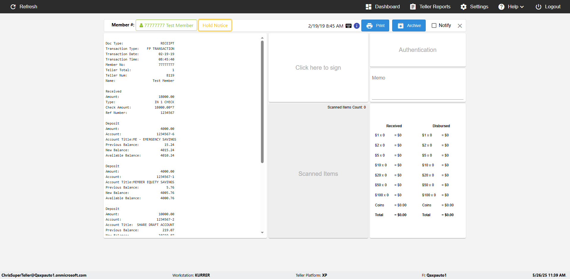Click the Help question mark icon
This screenshot has height=279, width=570.
pos(501,7)
